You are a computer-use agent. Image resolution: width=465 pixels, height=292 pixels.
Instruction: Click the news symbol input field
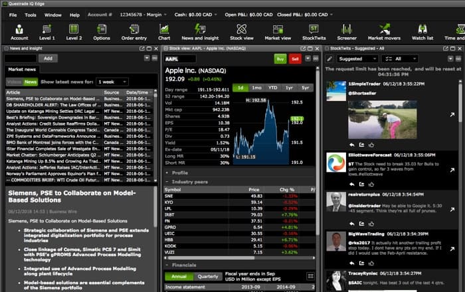pos(21,58)
